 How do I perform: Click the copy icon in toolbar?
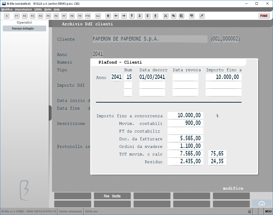pos(173,16)
